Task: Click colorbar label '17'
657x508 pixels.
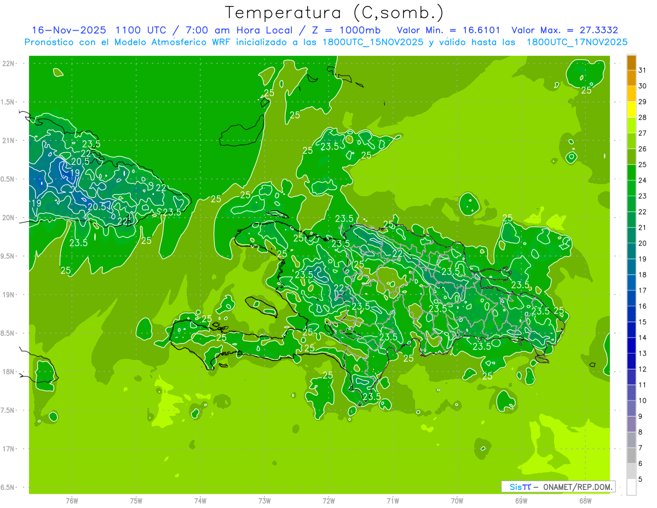Action: [x=643, y=290]
